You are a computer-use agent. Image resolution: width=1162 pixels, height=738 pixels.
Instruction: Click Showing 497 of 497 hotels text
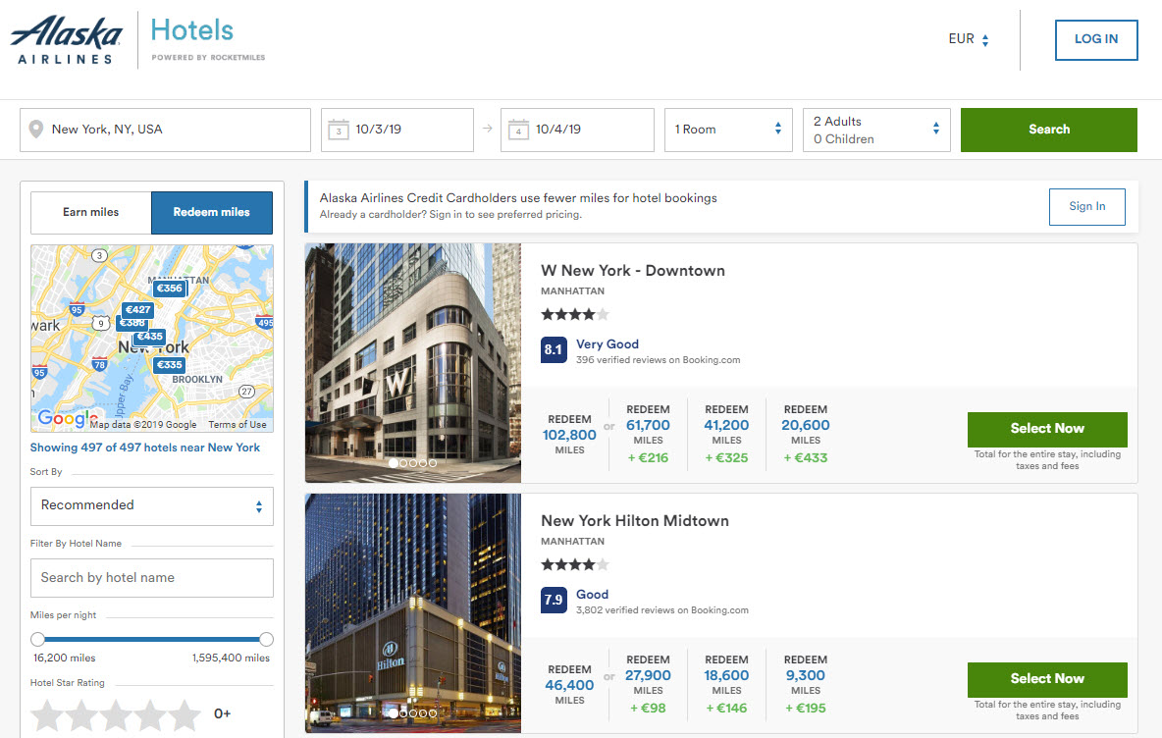tap(145, 448)
